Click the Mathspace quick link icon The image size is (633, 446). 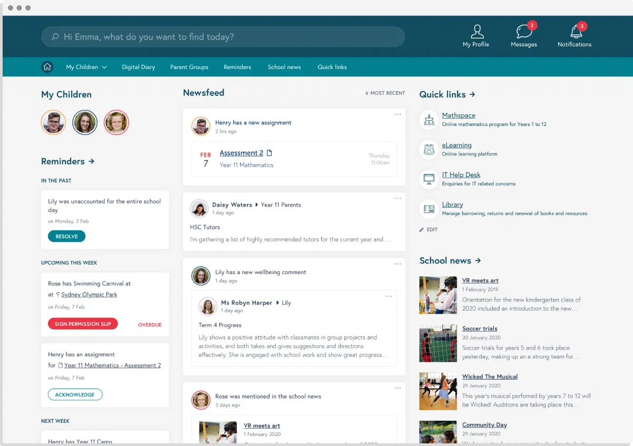click(429, 120)
